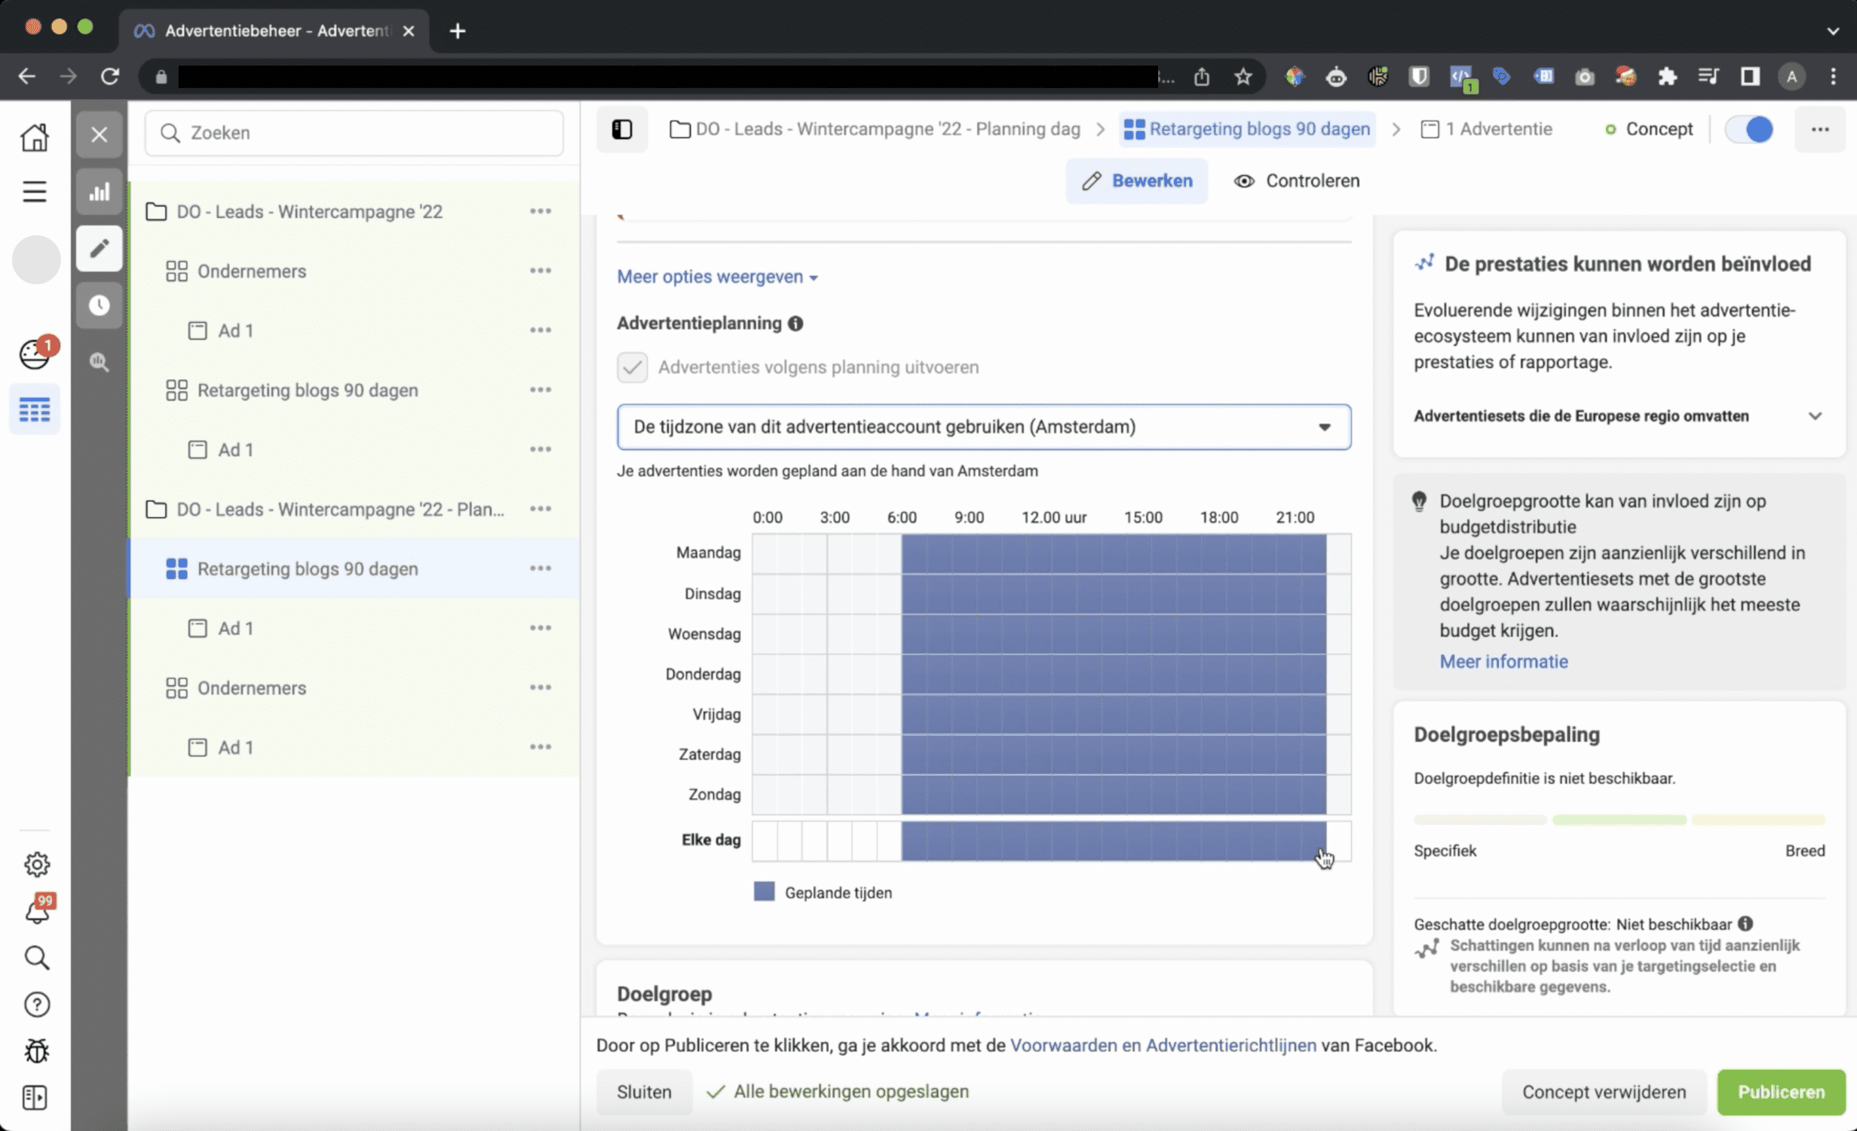This screenshot has height=1131, width=1857.
Task: Open the hamburger menu in the left rail
Action: coord(35,192)
